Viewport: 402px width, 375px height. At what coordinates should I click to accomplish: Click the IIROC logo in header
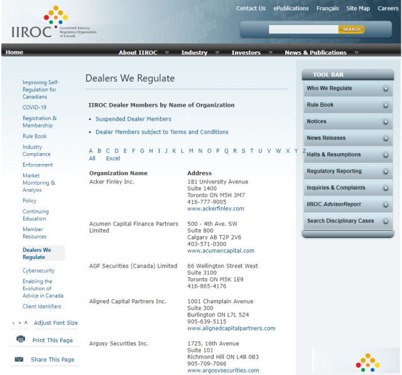(53, 23)
